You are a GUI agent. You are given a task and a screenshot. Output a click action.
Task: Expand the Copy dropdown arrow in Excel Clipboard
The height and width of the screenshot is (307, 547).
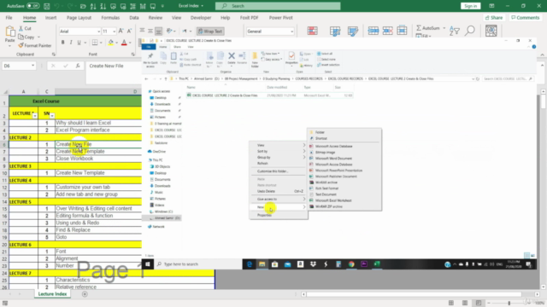click(38, 37)
